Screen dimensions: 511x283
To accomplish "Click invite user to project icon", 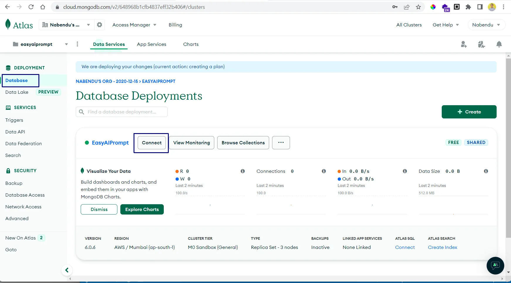I will point(464,44).
